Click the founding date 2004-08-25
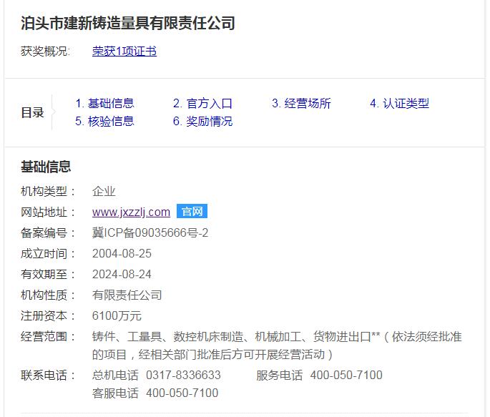The image size is (490, 417). click(x=122, y=253)
